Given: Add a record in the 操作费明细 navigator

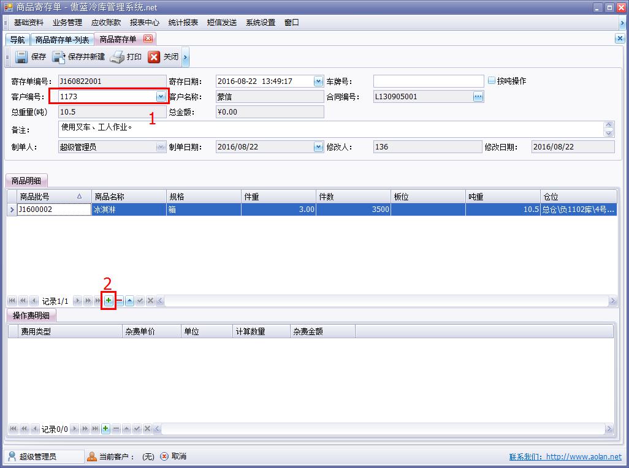Looking at the screenshot, I should (x=105, y=429).
